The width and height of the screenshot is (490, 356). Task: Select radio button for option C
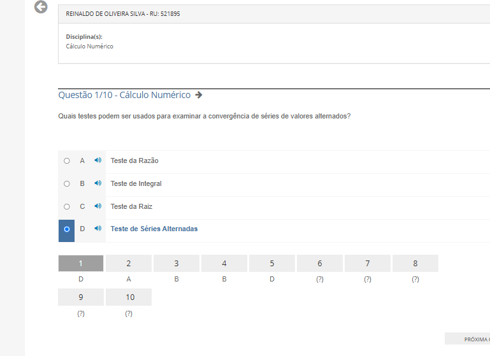(x=67, y=207)
